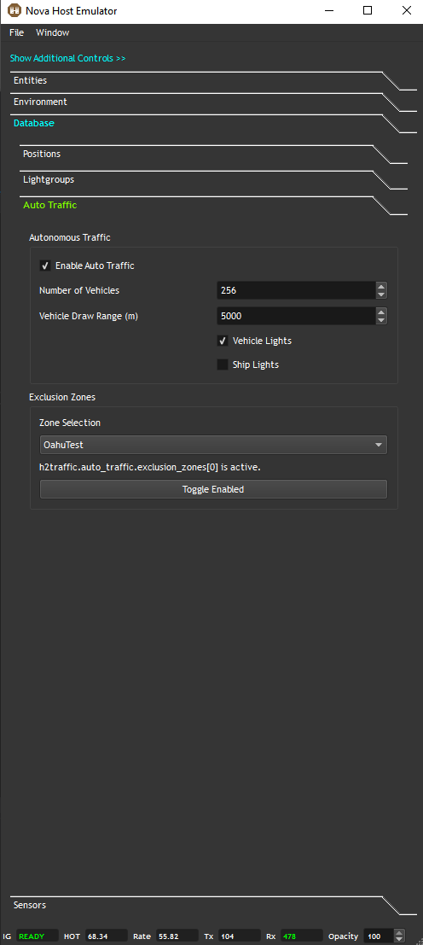
Task: Click the Nova Host Emulator app icon
Action: (x=14, y=11)
